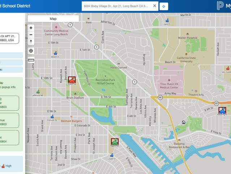Clear the address search field

point(154,6)
